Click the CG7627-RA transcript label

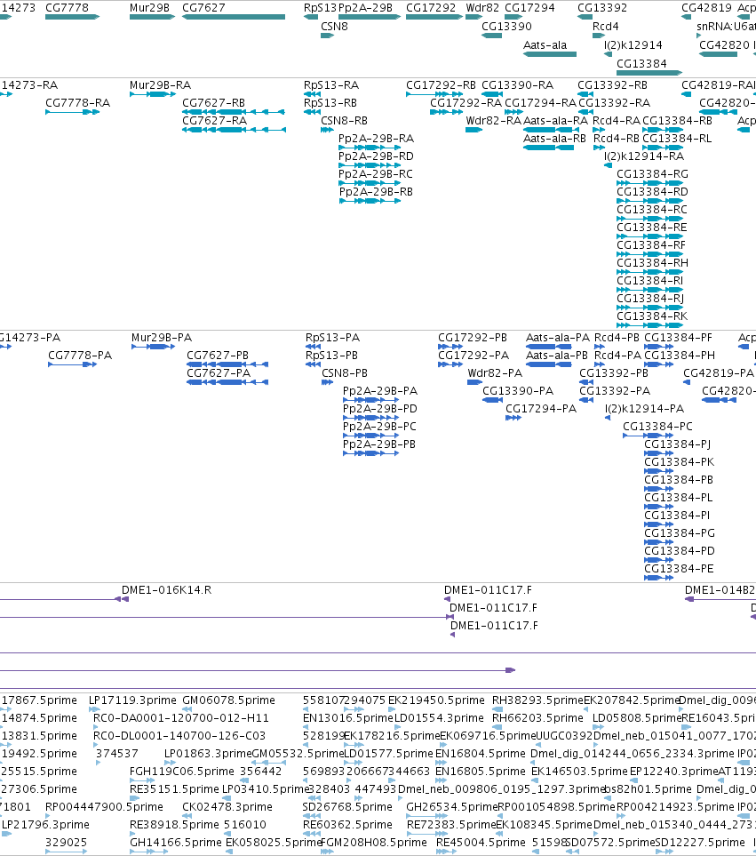pos(214,120)
